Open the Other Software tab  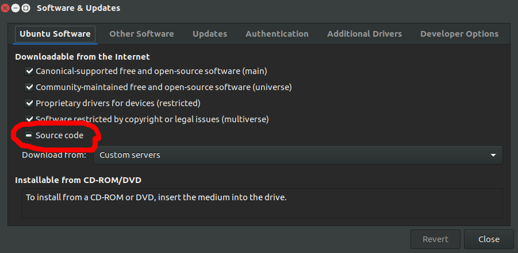click(x=141, y=34)
